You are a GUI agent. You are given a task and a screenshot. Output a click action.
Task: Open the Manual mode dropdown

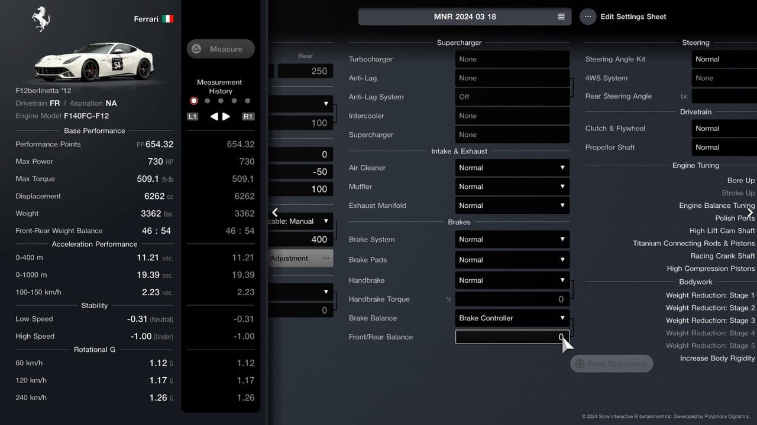tap(300, 221)
